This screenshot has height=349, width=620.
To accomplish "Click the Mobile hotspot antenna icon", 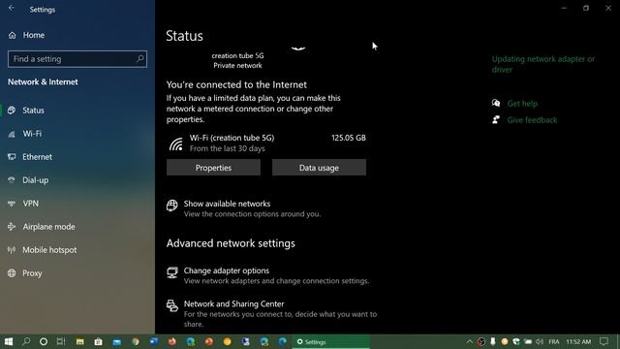I will 12,250.
